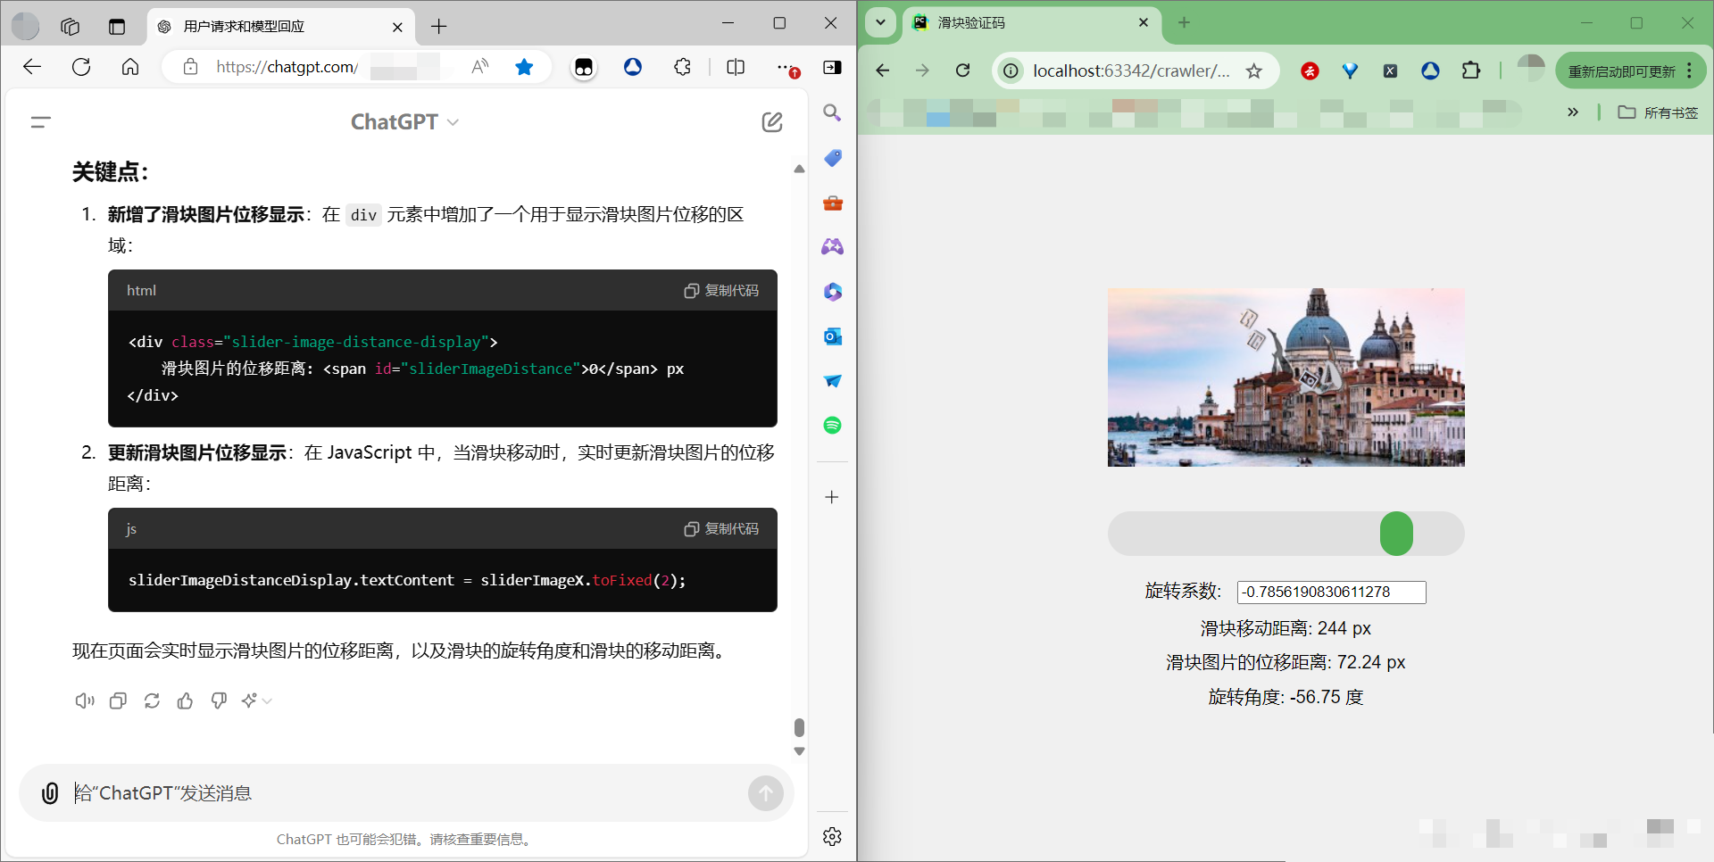Screen dimensions: 1714x862
Task: Toggle Edge split screen view
Action: [736, 67]
